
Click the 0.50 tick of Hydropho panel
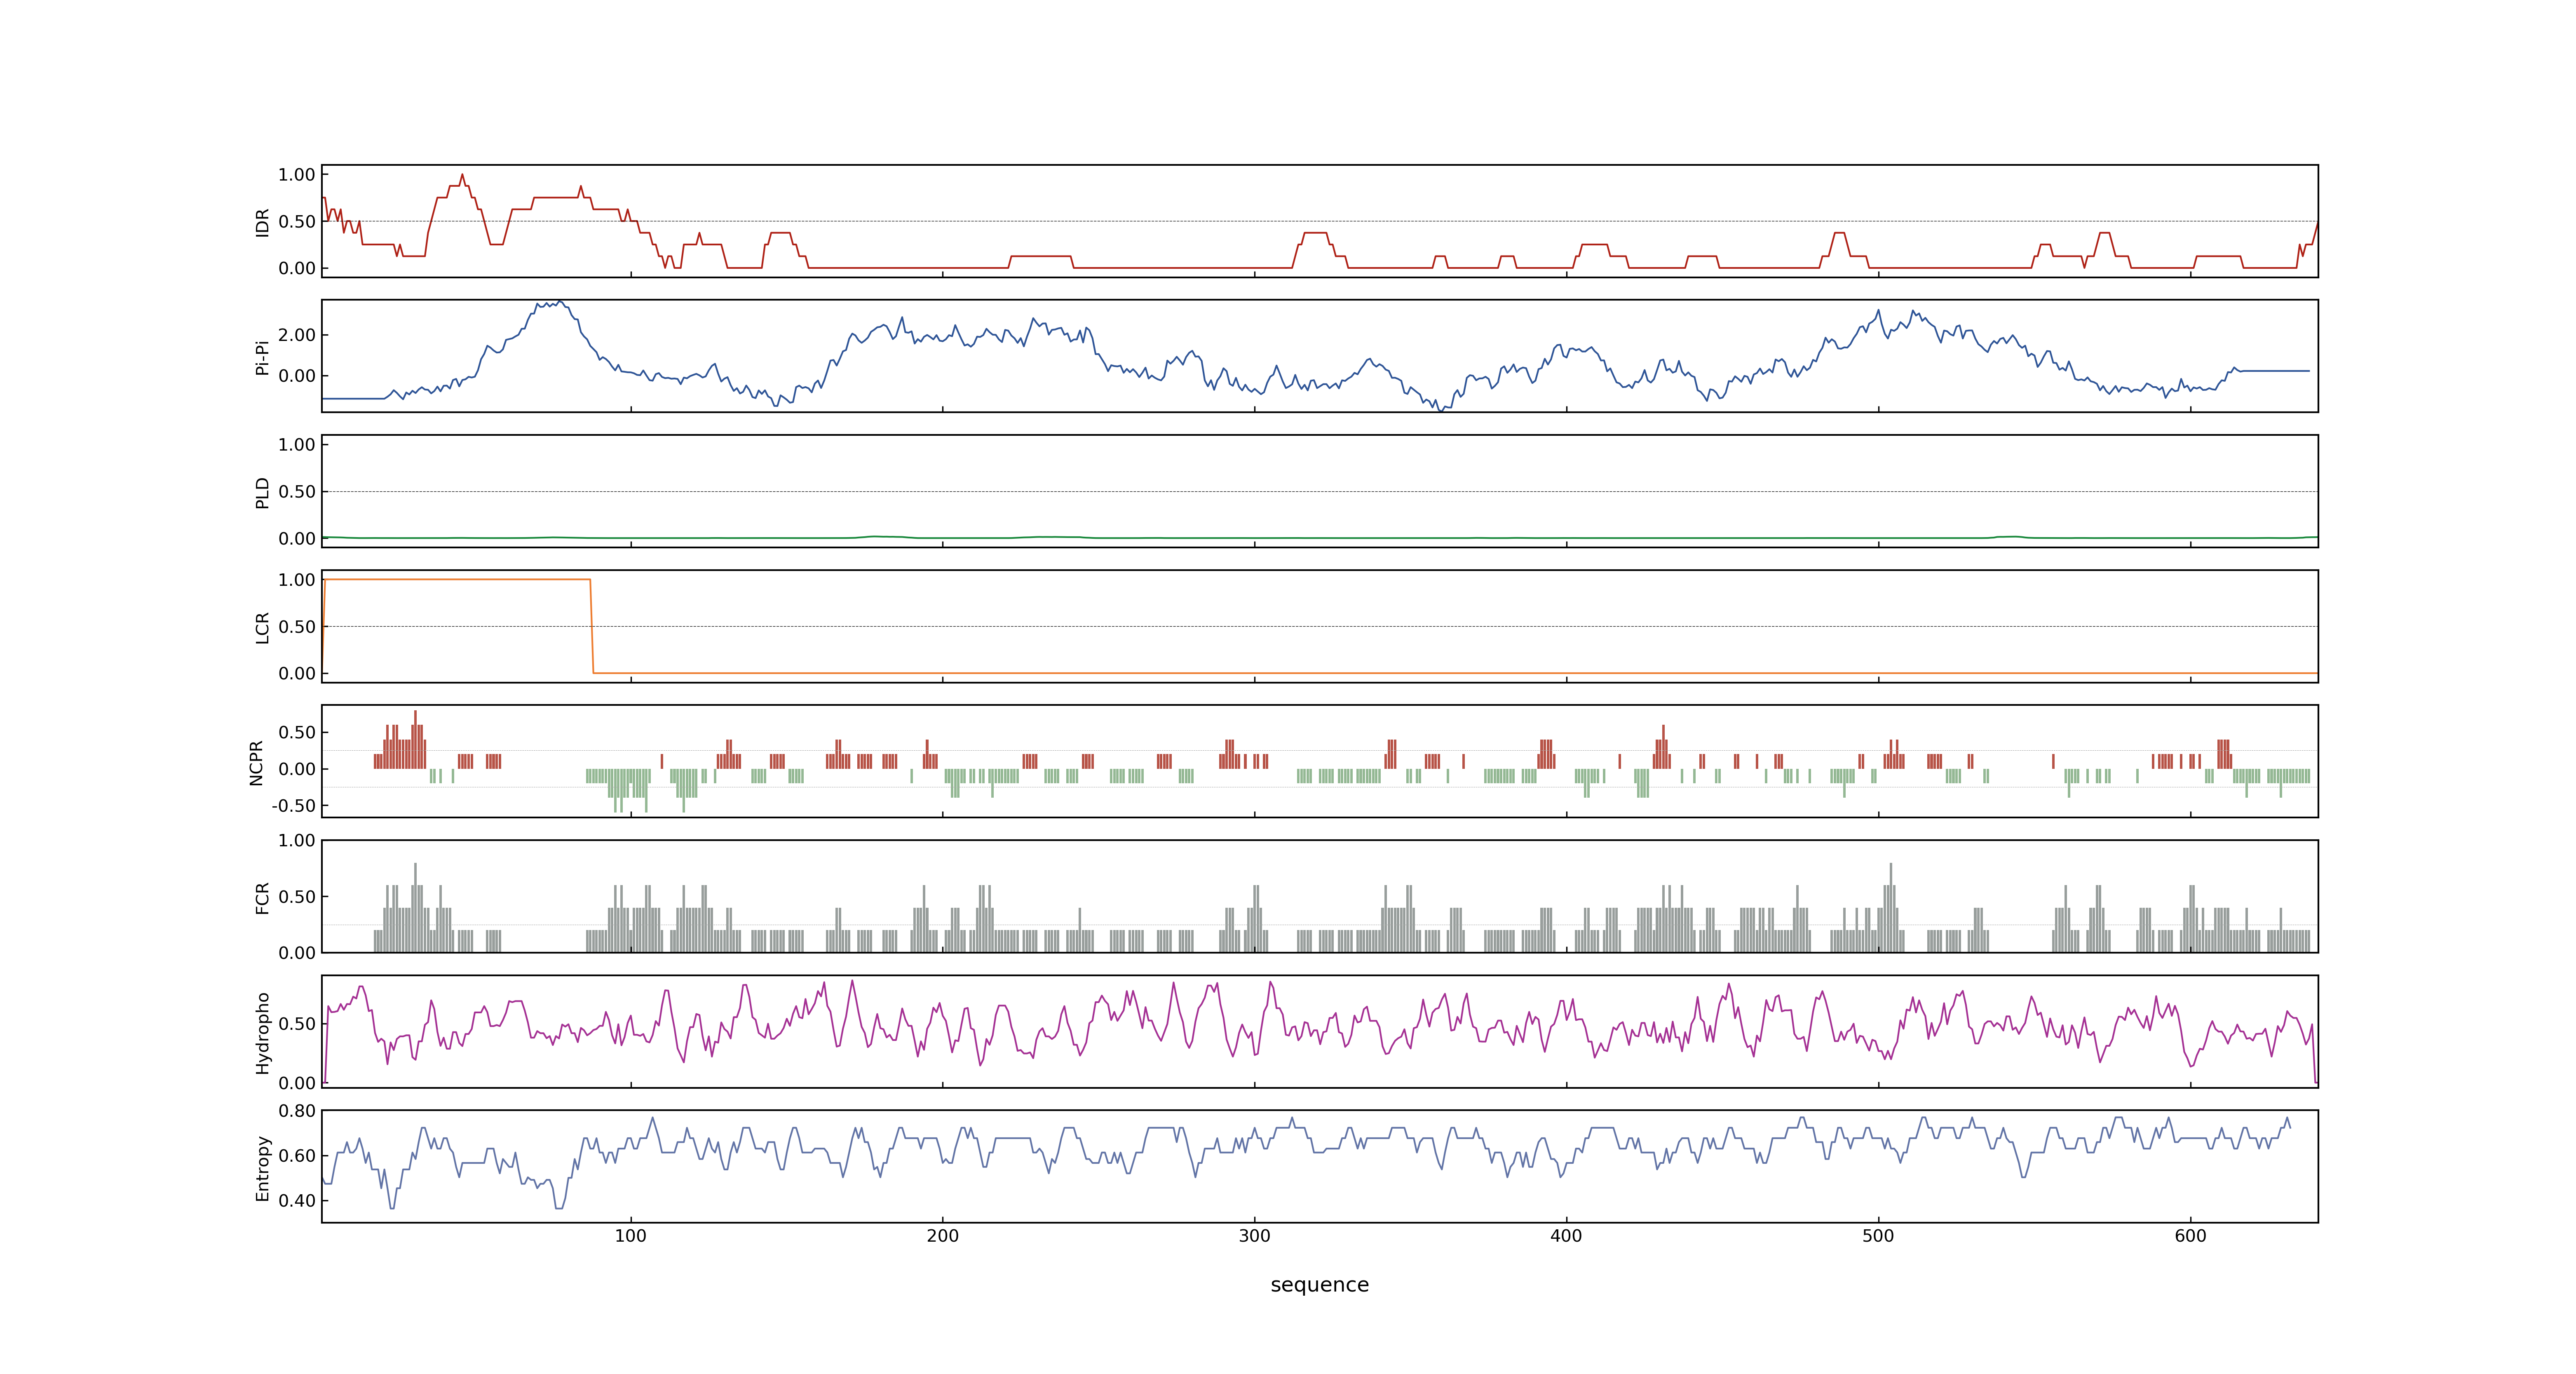click(297, 1024)
